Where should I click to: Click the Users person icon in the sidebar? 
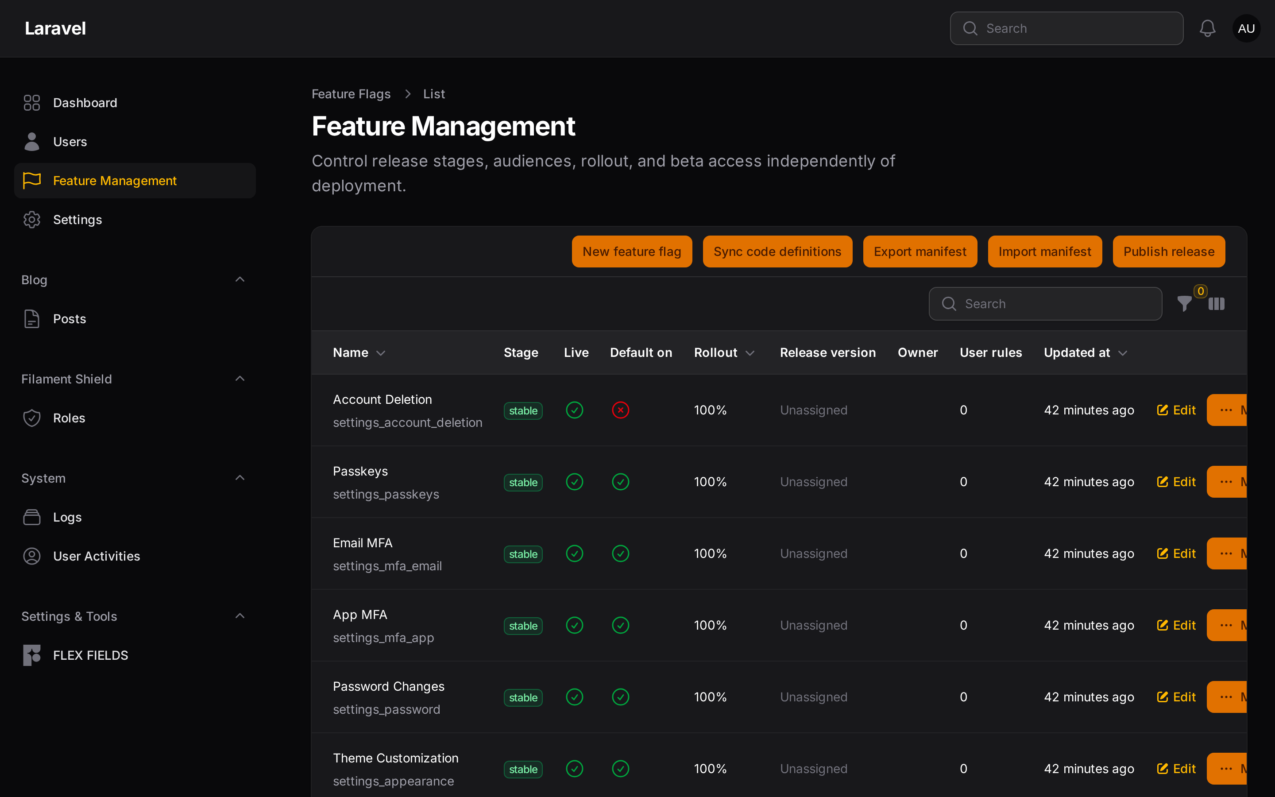click(31, 142)
